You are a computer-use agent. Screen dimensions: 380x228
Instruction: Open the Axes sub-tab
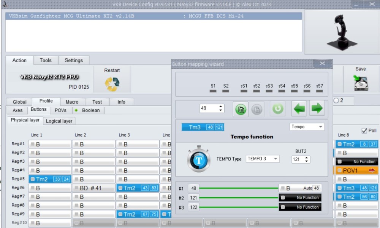(17, 110)
